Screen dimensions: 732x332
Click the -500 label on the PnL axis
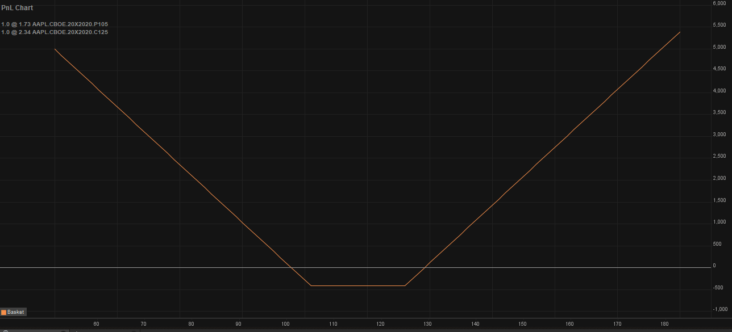(x=719, y=288)
